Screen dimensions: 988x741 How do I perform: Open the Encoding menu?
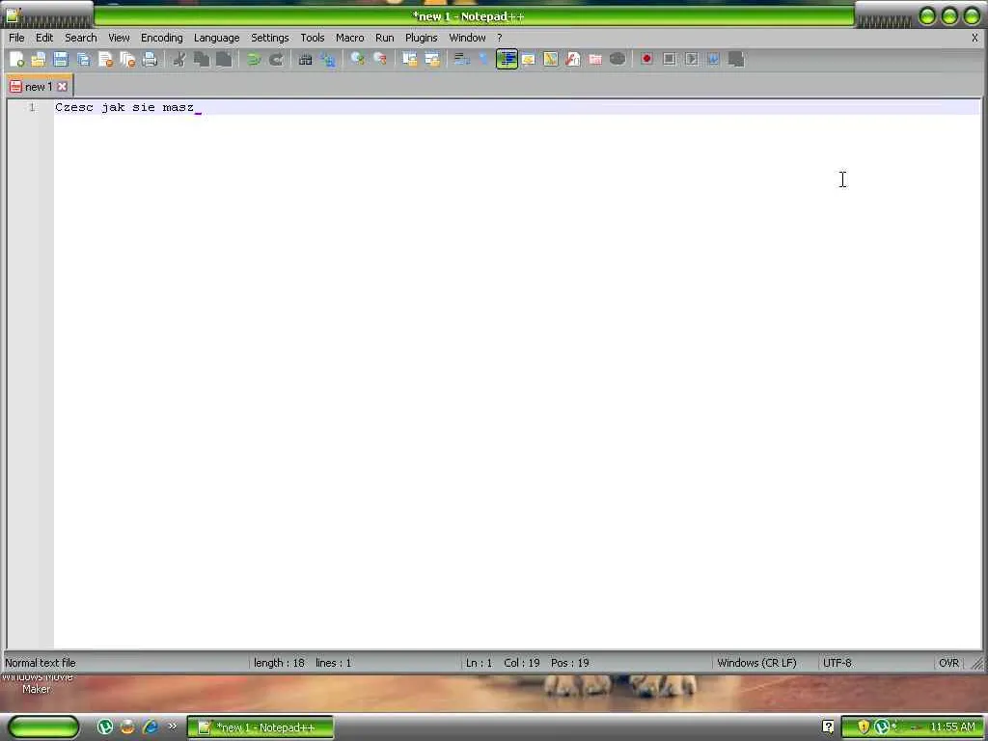[161, 38]
